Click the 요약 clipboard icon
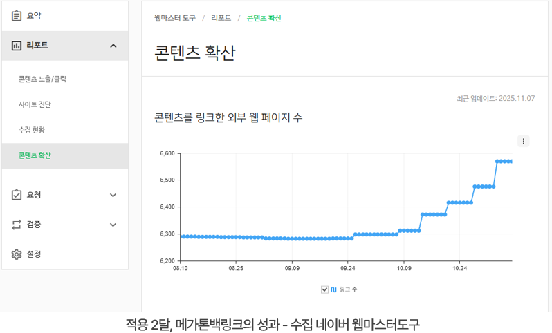 pos(17,15)
